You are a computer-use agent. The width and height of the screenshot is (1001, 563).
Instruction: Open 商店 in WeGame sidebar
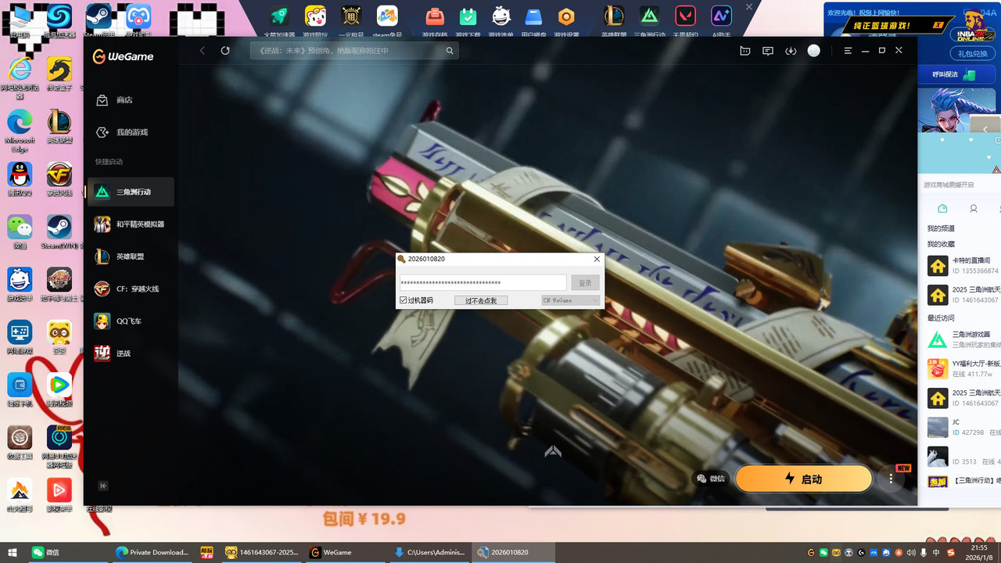coord(130,100)
